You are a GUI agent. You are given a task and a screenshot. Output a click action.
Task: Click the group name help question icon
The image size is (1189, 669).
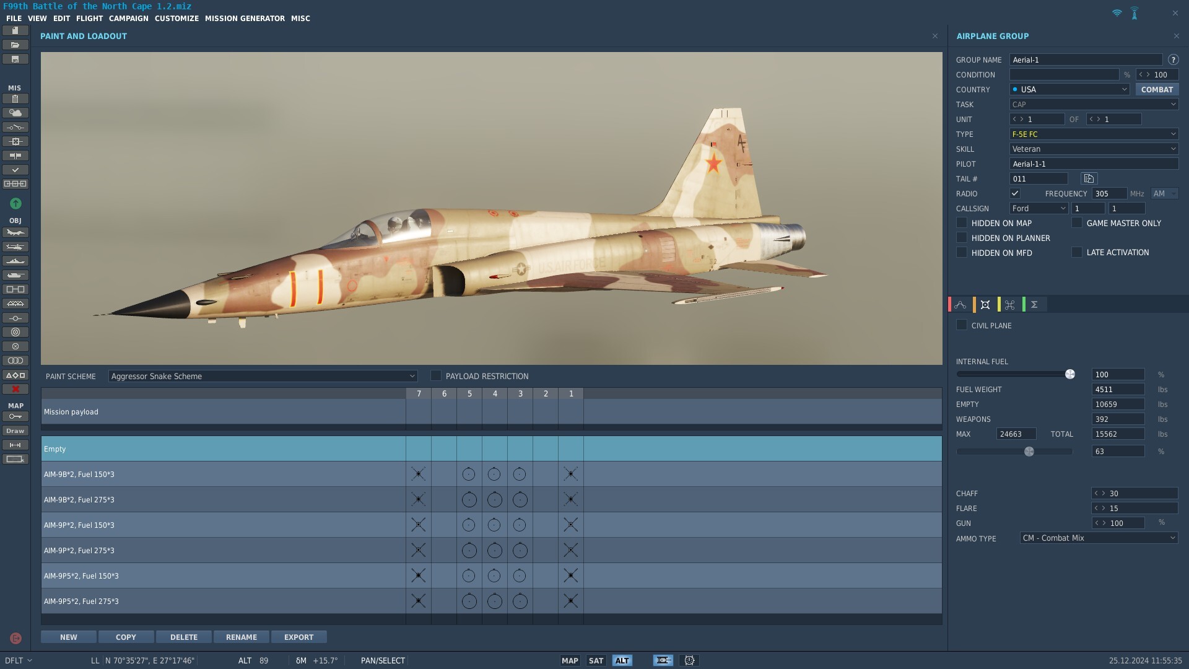[1173, 60]
